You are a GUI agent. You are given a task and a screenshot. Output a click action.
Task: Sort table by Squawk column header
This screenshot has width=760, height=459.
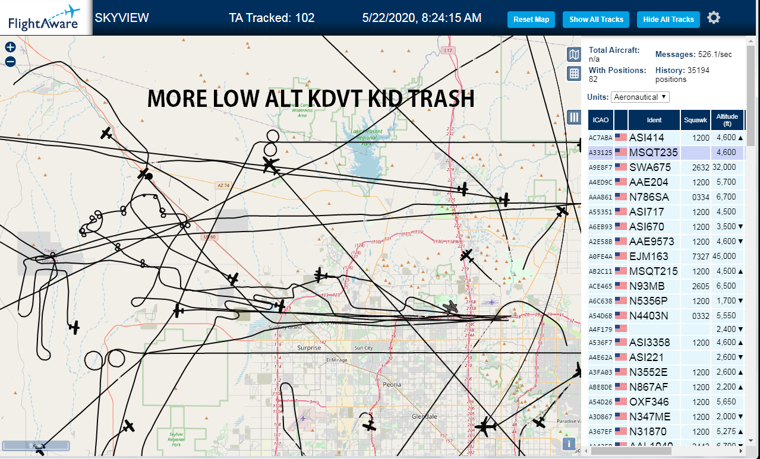[x=696, y=120]
